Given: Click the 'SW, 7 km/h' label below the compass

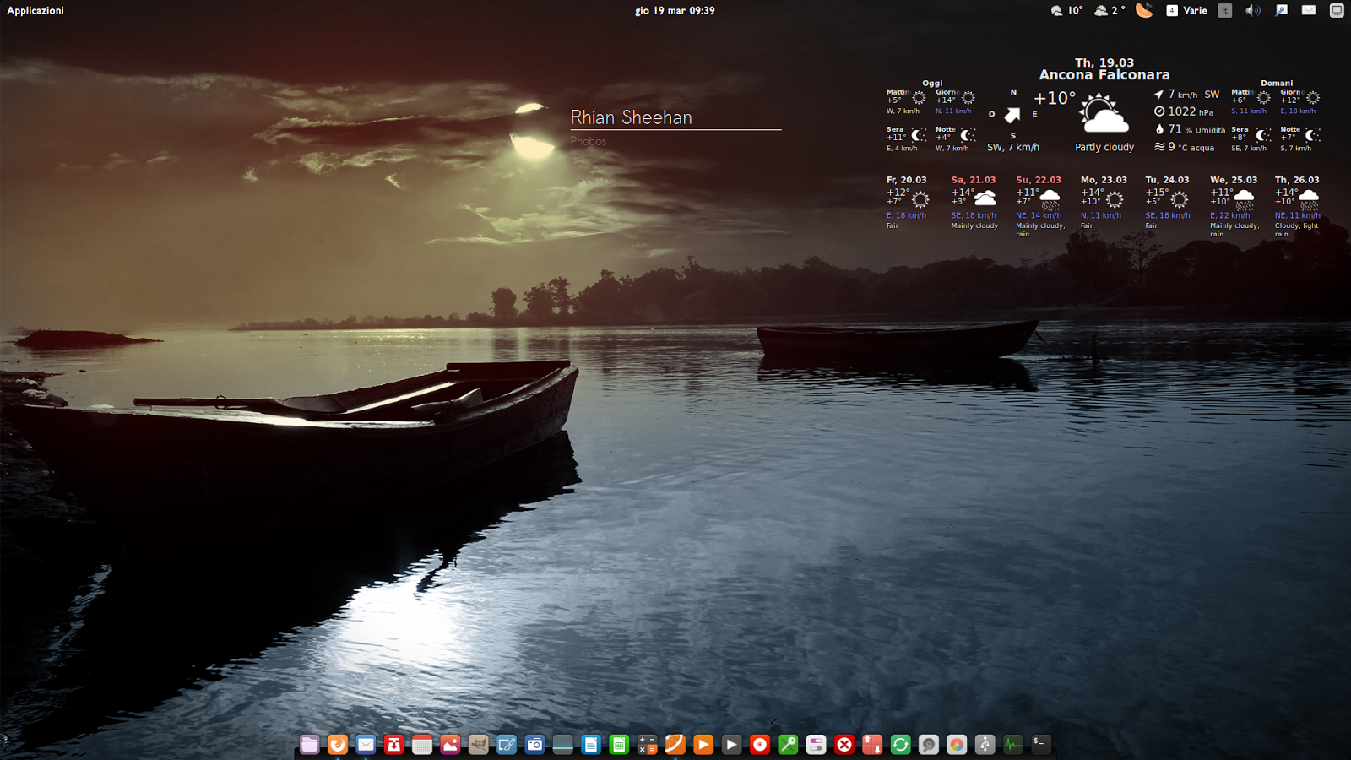Looking at the screenshot, I should (1013, 147).
